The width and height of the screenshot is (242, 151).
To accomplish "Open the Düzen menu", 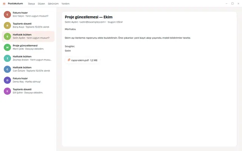I will 41,3.
